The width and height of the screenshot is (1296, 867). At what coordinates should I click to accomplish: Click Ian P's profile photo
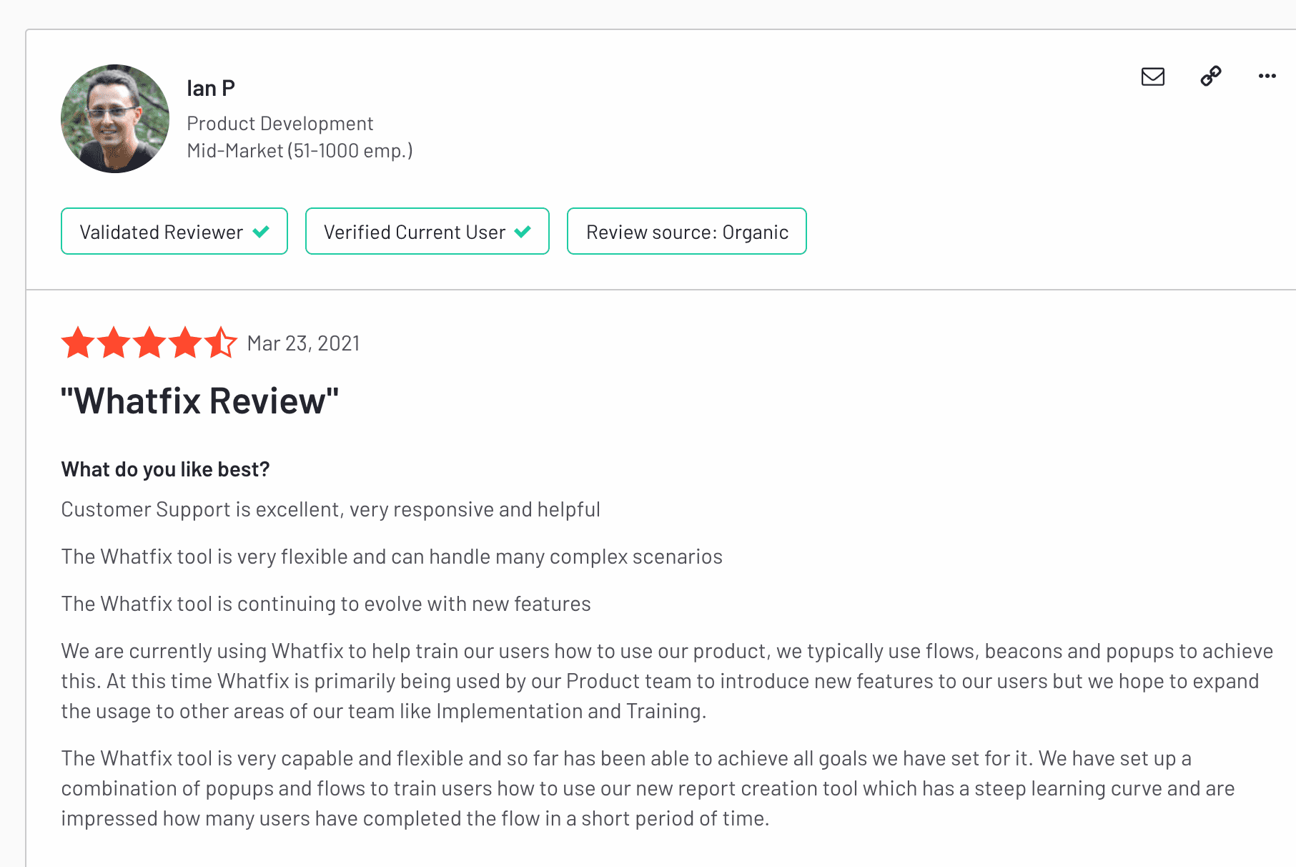pyautogui.click(x=115, y=119)
